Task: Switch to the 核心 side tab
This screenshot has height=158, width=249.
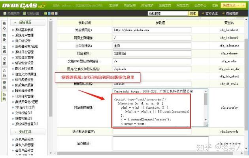Action: coord(4,26)
